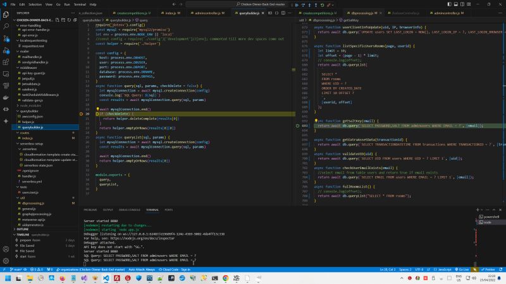This screenshot has width=506, height=284.
Task: Toggle the Secondary Side Bar layout button
Action: point(462,4)
